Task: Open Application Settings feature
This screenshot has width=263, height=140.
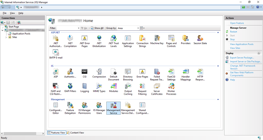Action: pos(128,41)
